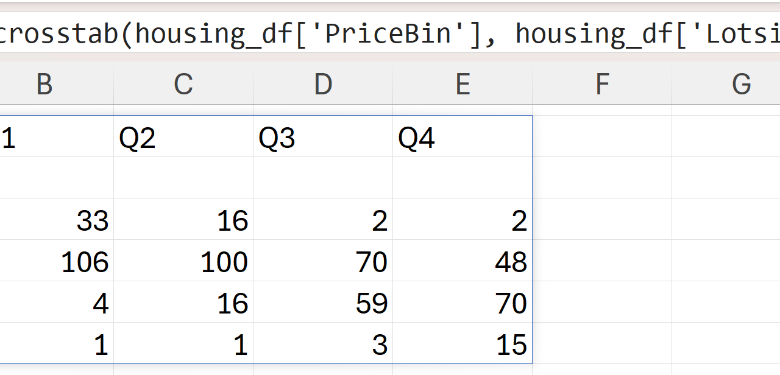Select column D header
This screenshot has height=375, width=780.
pos(323,85)
